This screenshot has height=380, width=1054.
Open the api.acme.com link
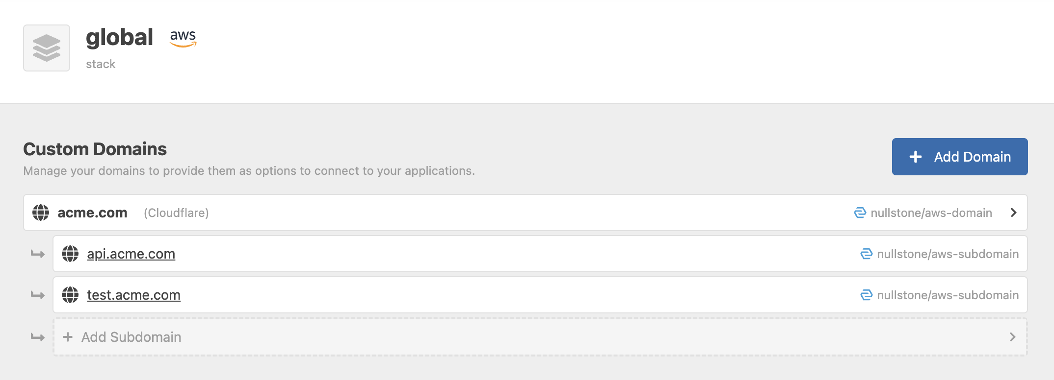131,254
